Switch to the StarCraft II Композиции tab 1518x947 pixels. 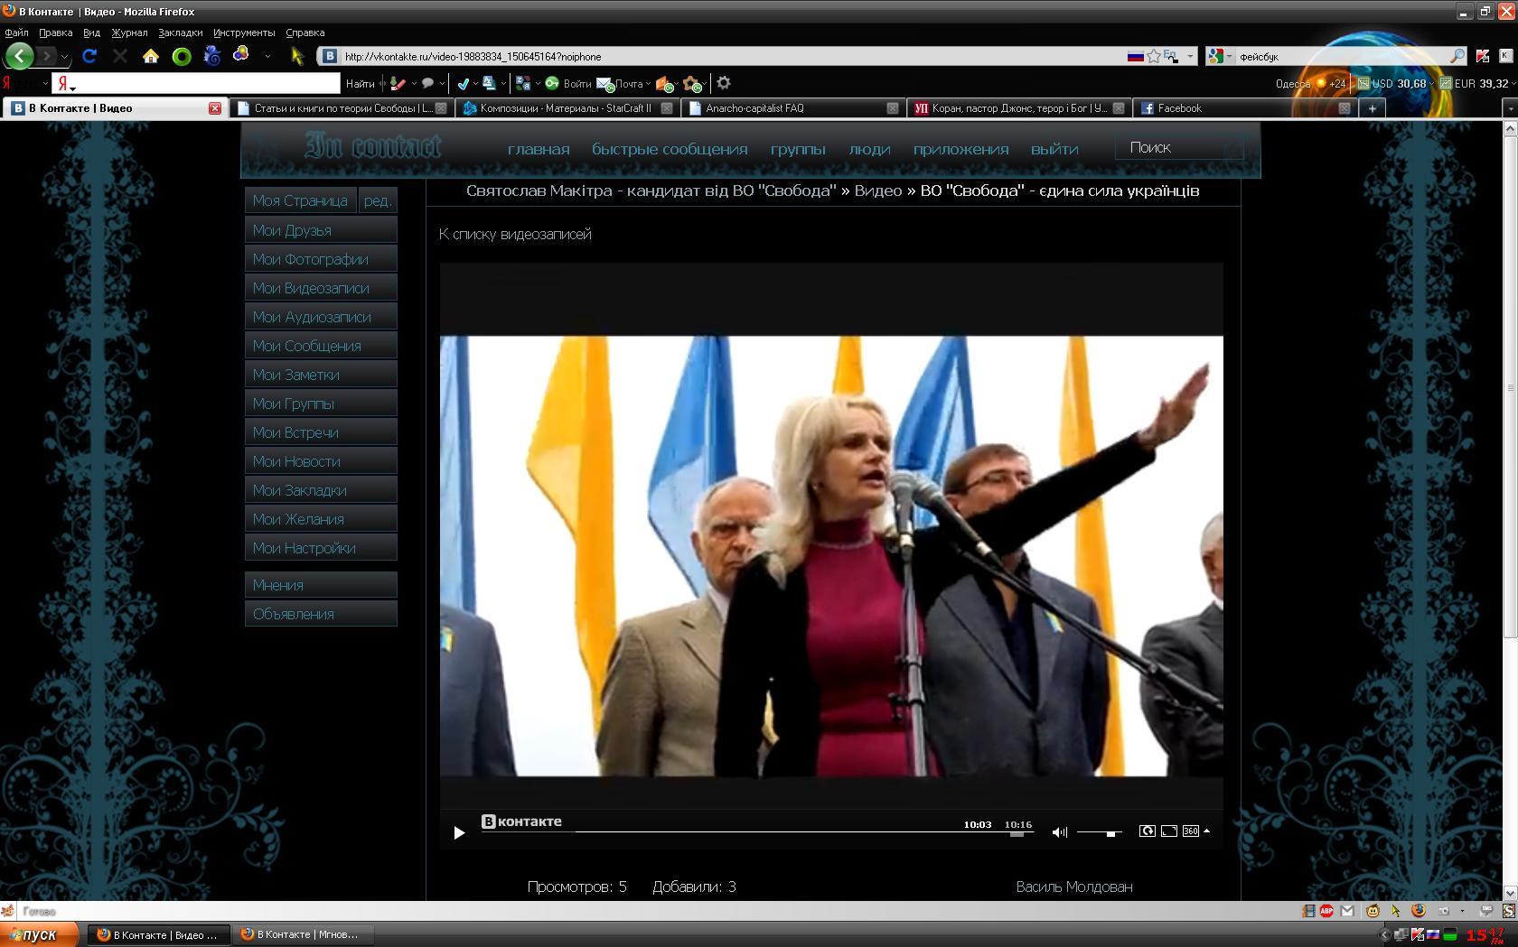pos(567,108)
